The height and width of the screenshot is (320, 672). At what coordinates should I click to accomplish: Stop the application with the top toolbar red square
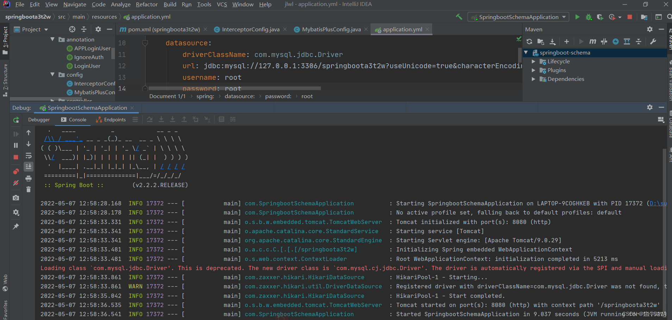(x=630, y=17)
